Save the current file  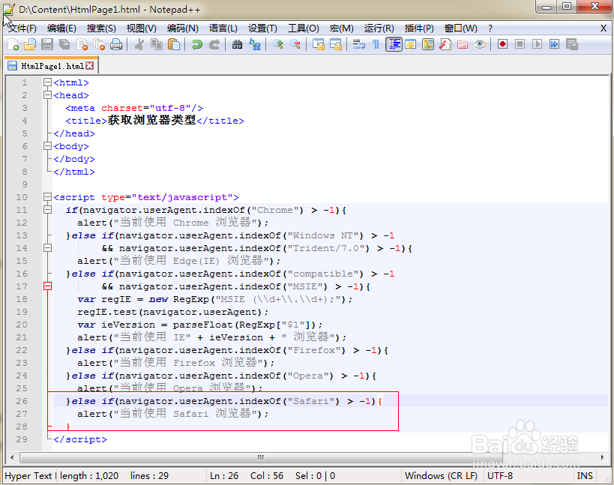click(47, 45)
